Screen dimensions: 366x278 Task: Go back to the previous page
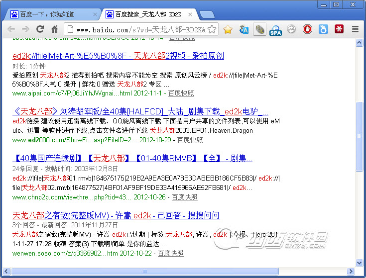(x=11, y=29)
